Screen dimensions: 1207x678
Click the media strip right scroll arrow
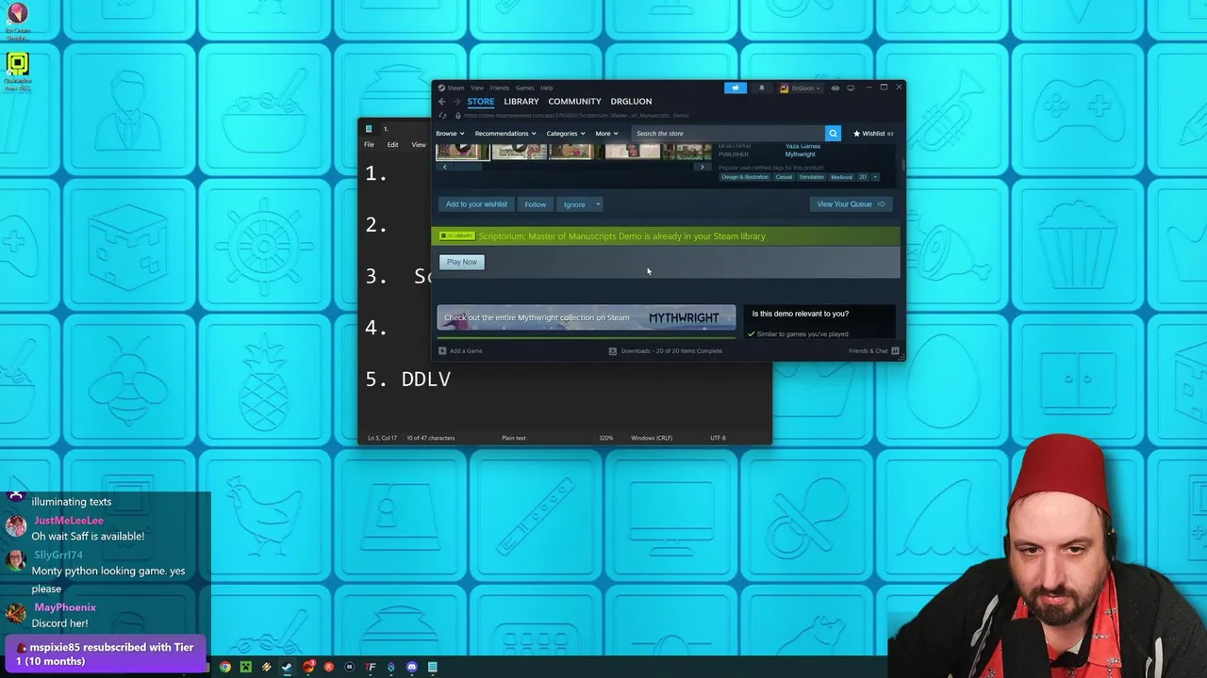702,167
